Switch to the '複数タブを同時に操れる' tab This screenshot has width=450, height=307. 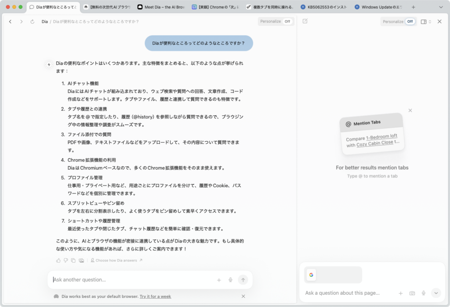click(270, 7)
